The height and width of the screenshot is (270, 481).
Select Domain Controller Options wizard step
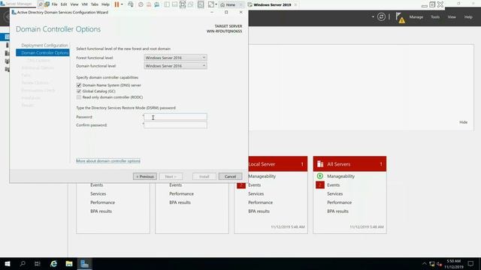point(43,53)
